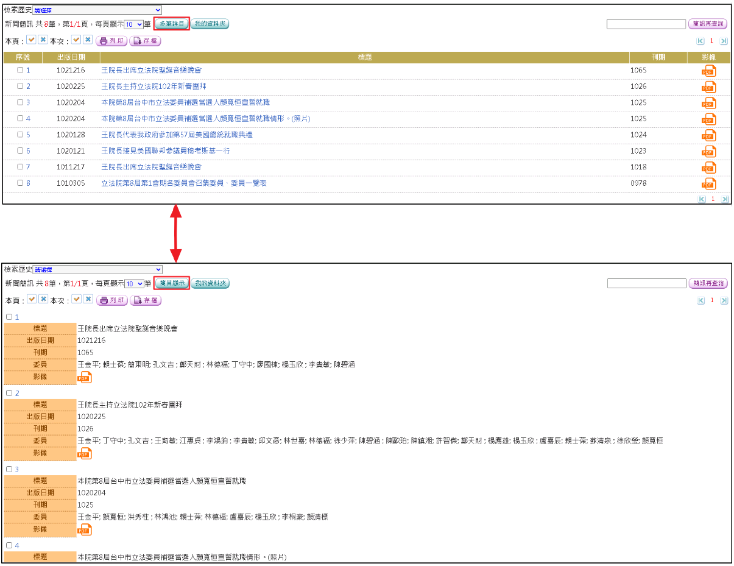Click 簡訊再查詢 button in the top panel

[x=708, y=24]
